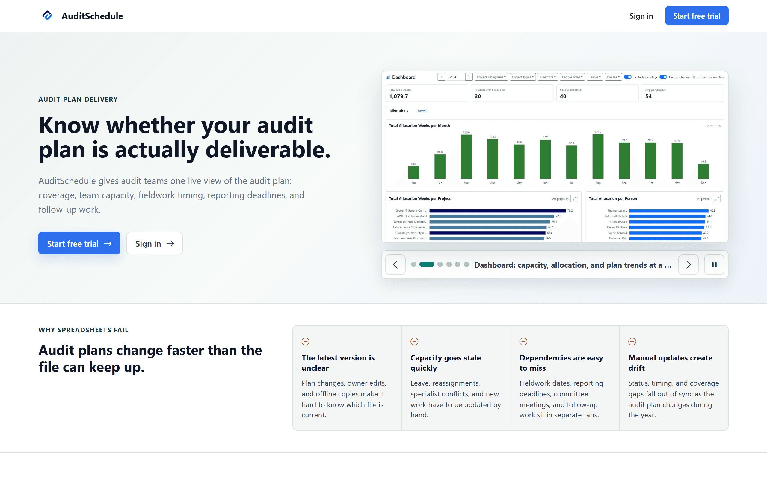Open Project types dropdown
Screen dimensions: 767x479
click(x=523, y=77)
